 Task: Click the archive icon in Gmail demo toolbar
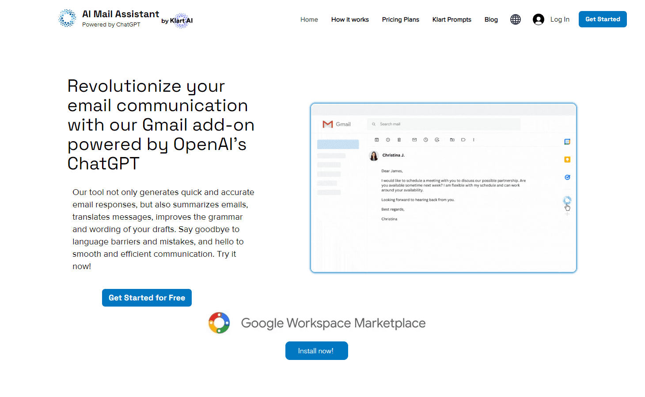(x=377, y=140)
